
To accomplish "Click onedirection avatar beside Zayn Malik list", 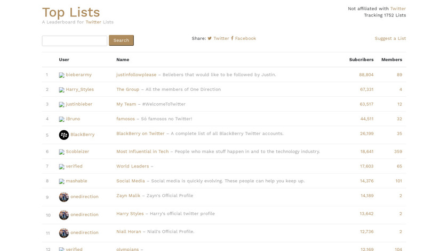I will coord(63,197).
